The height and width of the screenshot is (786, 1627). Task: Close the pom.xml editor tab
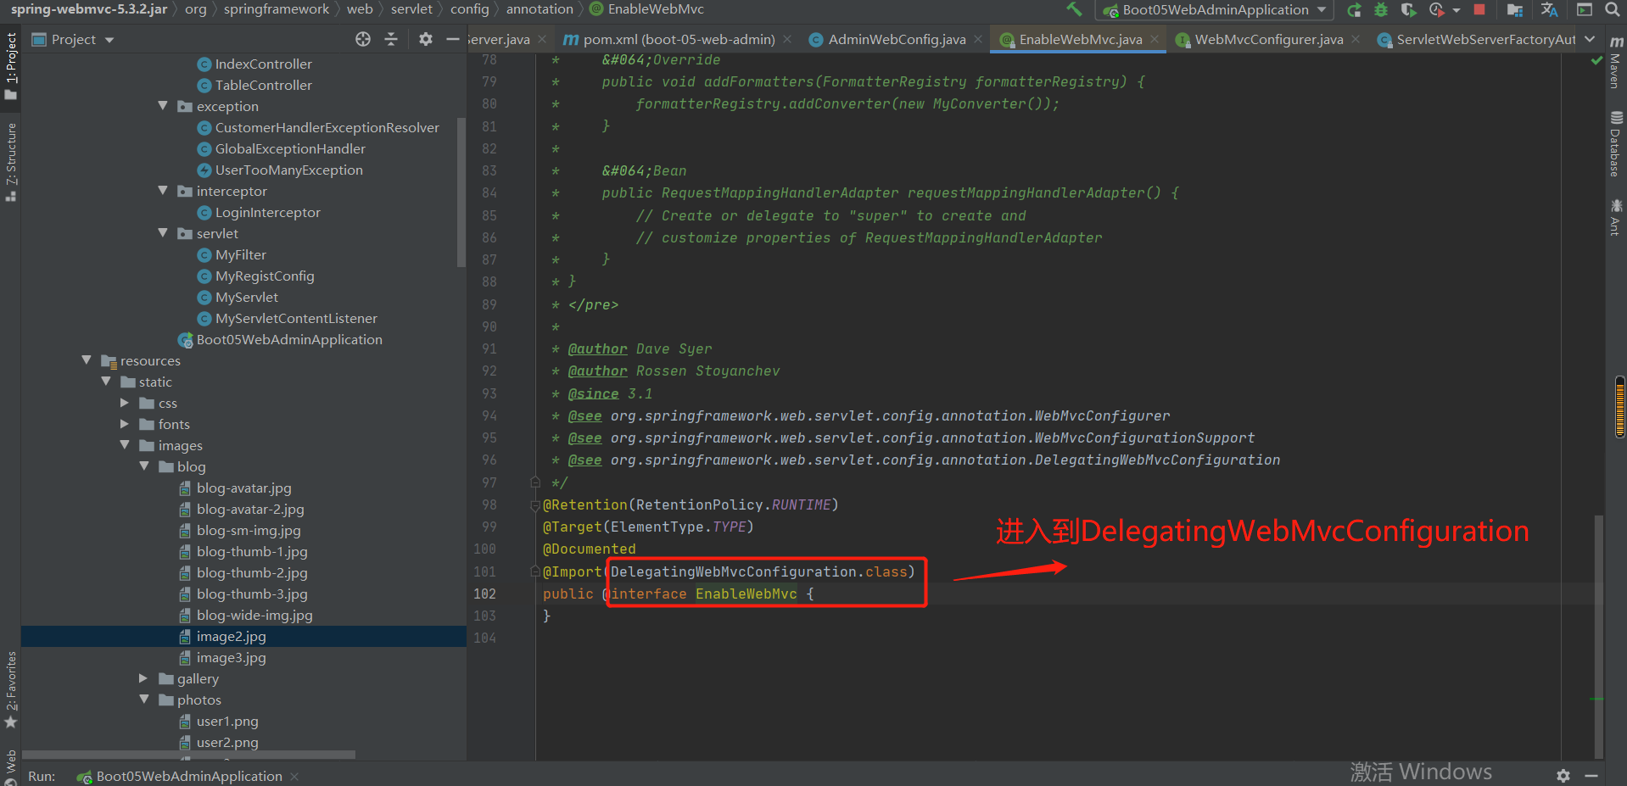788,39
